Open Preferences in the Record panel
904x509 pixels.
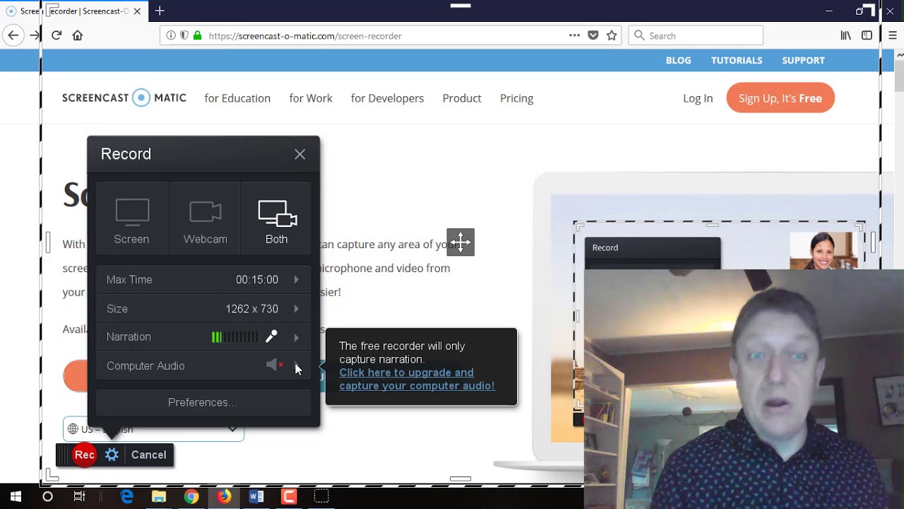tap(203, 402)
